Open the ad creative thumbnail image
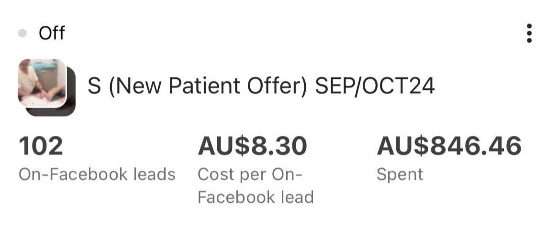 point(42,83)
